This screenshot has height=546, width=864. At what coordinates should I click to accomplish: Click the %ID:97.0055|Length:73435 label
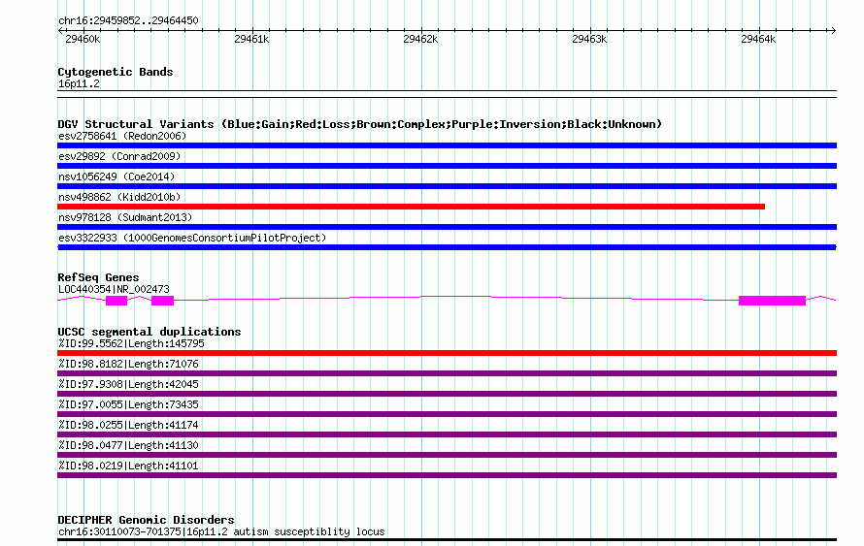128,404
